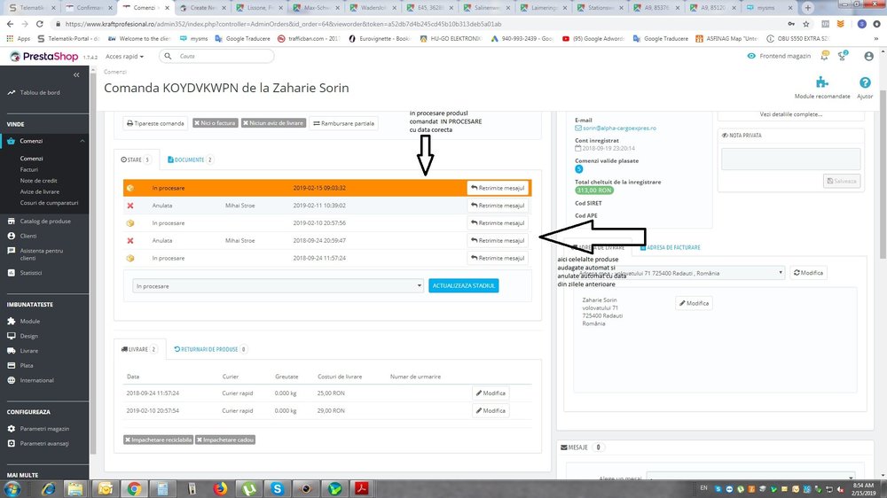This screenshot has width=887, height=498.
Task: Open Parametri magazin settings
Action: coord(44,429)
